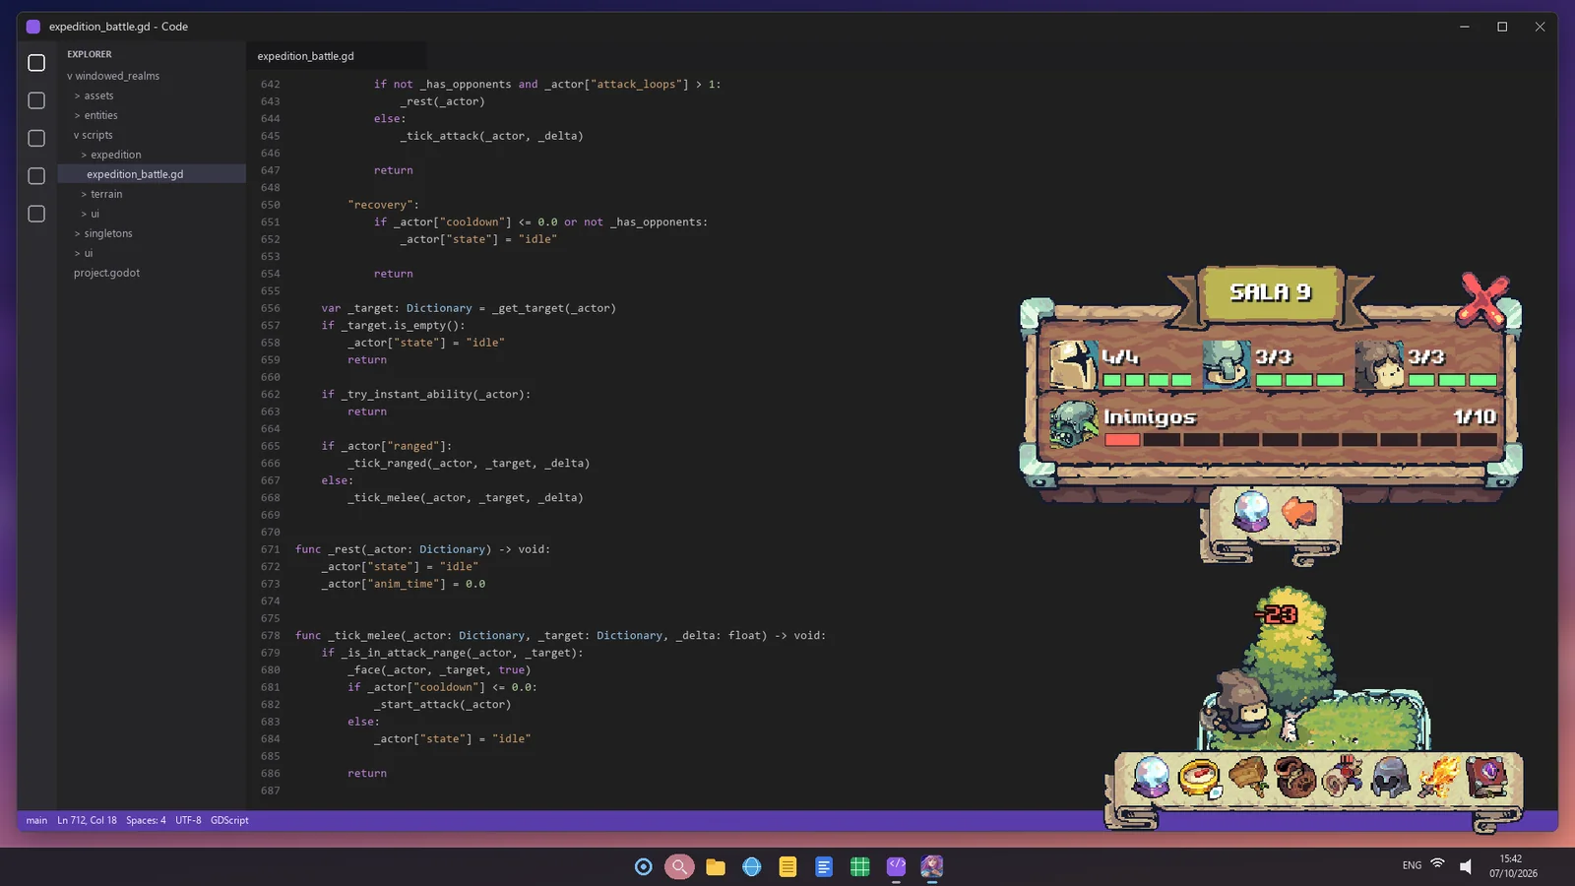This screenshot has width=1575, height=886.
Task: Open the taskbar search icon
Action: (679, 866)
